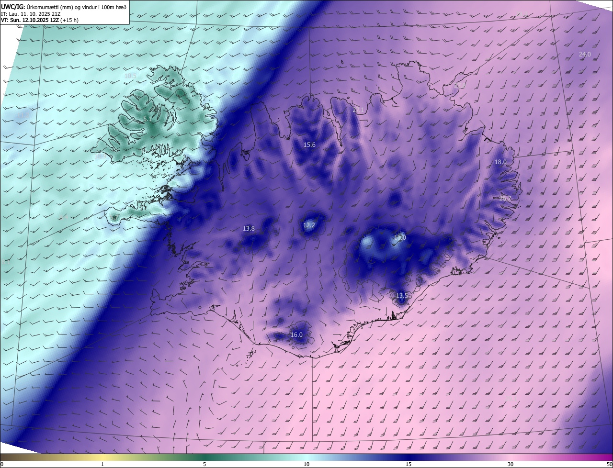Click the 27.8 value in the northeast

[460, 85]
